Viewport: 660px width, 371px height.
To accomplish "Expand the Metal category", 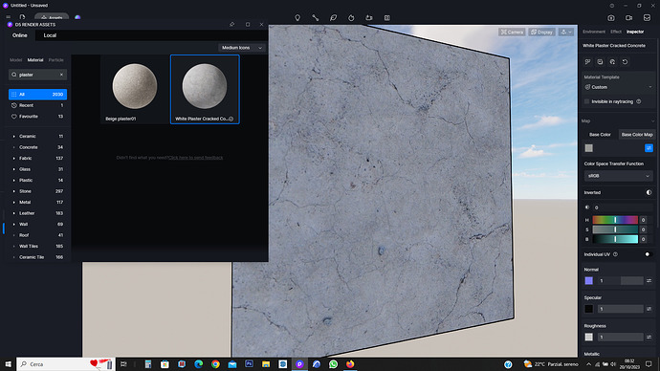I will click(14, 203).
